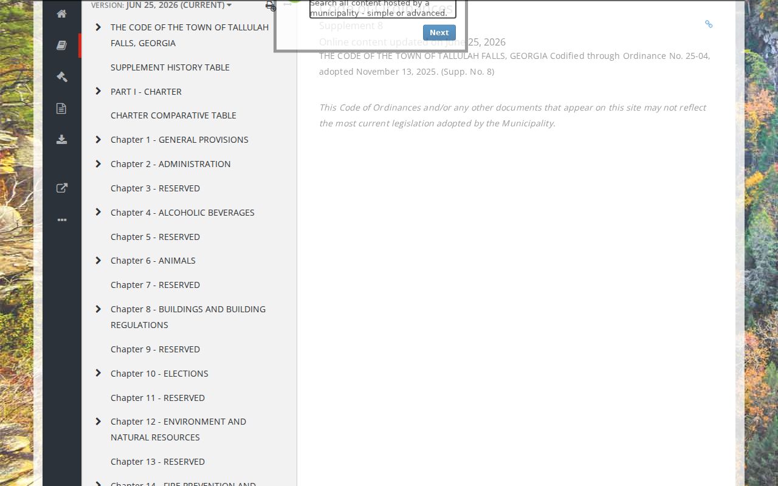Copy the section link chain icon
778x486 pixels.
pyautogui.click(x=709, y=24)
